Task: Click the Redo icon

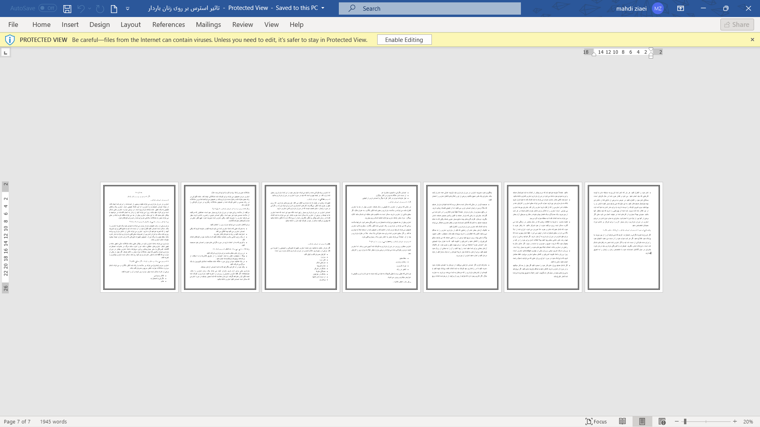Action: pyautogui.click(x=99, y=8)
